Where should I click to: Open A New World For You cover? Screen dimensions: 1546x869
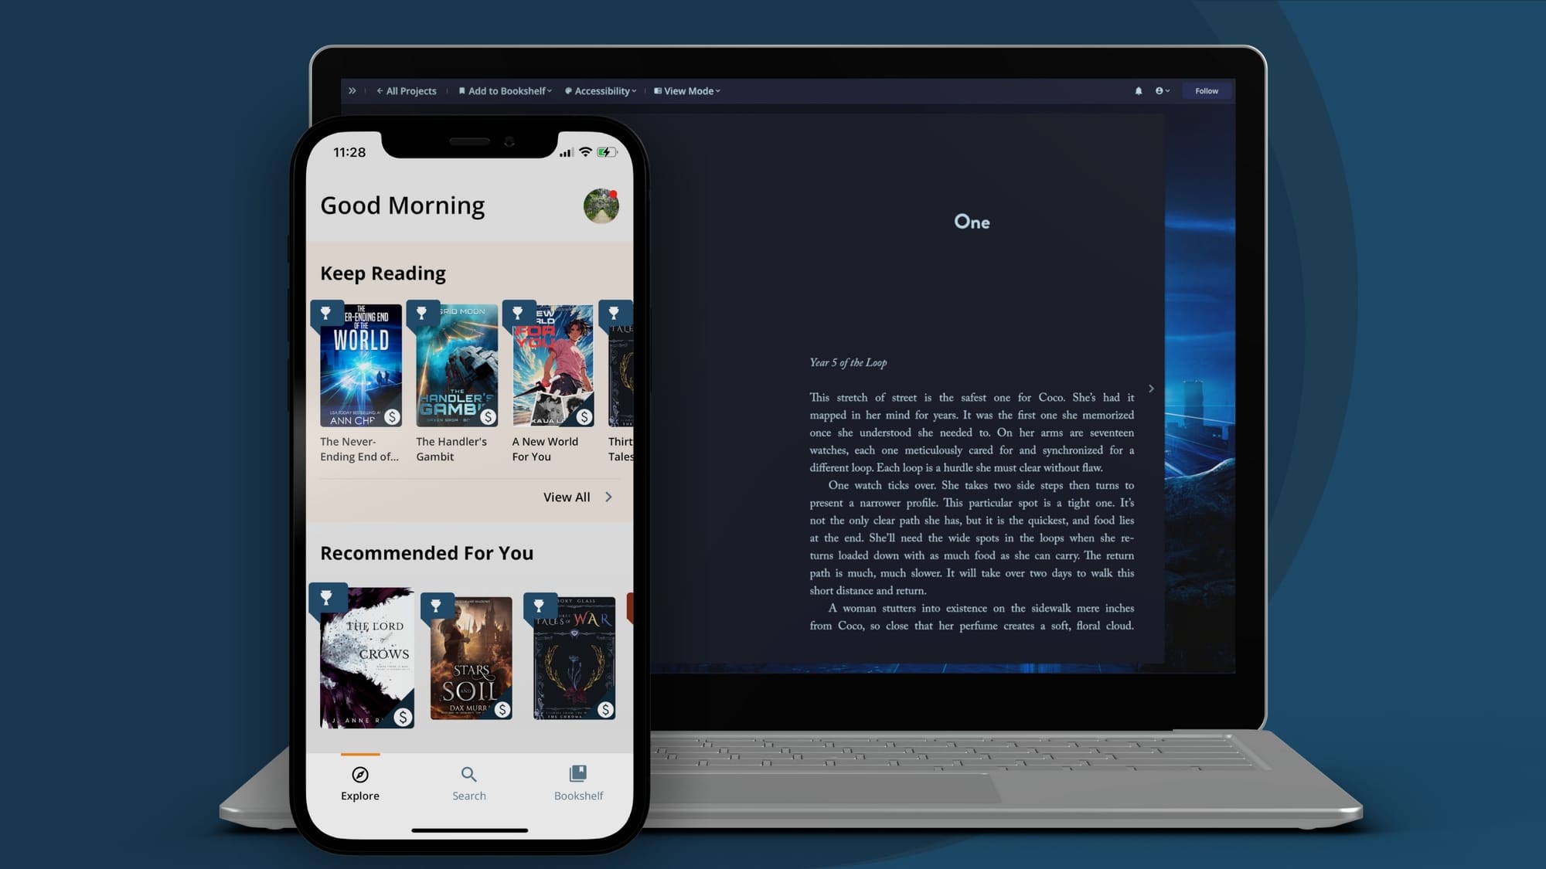click(553, 365)
